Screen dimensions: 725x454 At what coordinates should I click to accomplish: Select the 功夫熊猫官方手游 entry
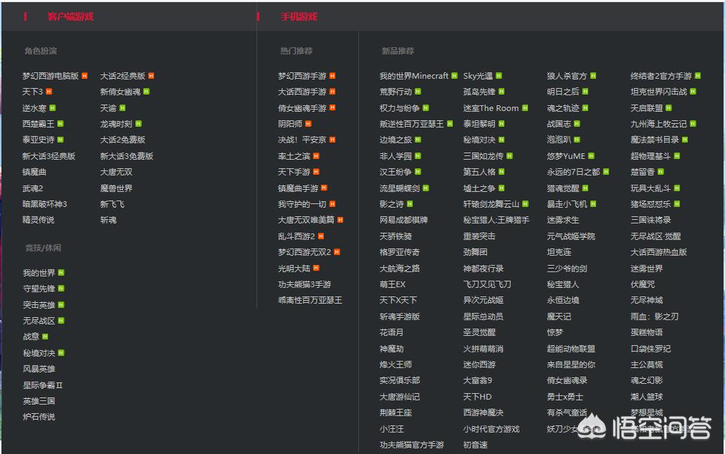coord(411,445)
